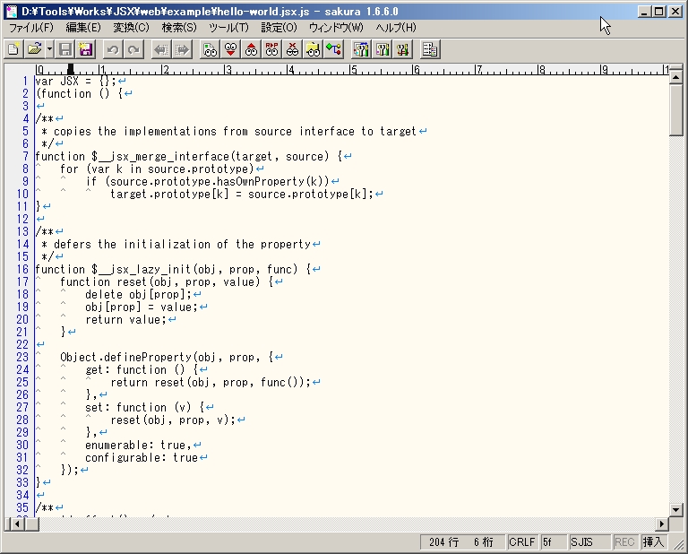Screen dimensions: 688x554
Task: Click the column ruler at mark 5
Action: coord(353,69)
